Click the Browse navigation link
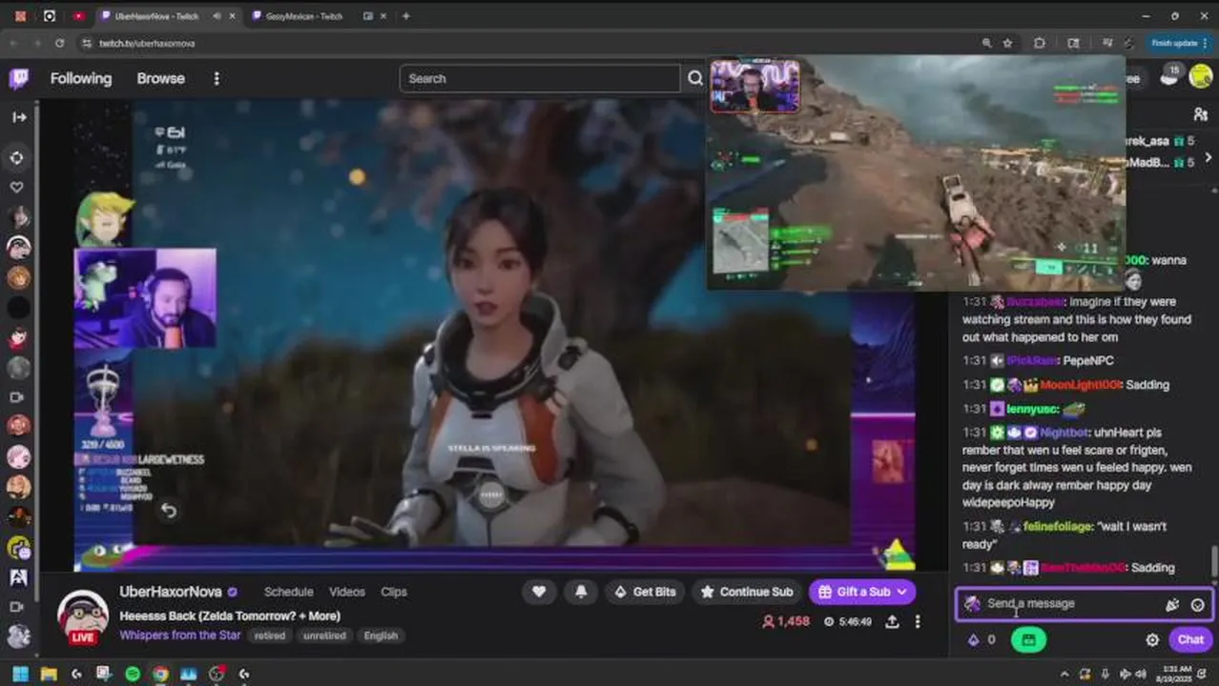The image size is (1219, 686). 160,78
